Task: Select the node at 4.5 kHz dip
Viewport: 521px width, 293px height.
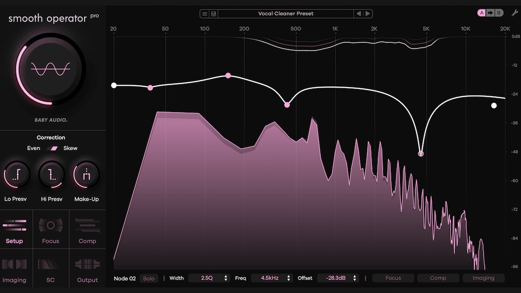Action: tap(421, 153)
